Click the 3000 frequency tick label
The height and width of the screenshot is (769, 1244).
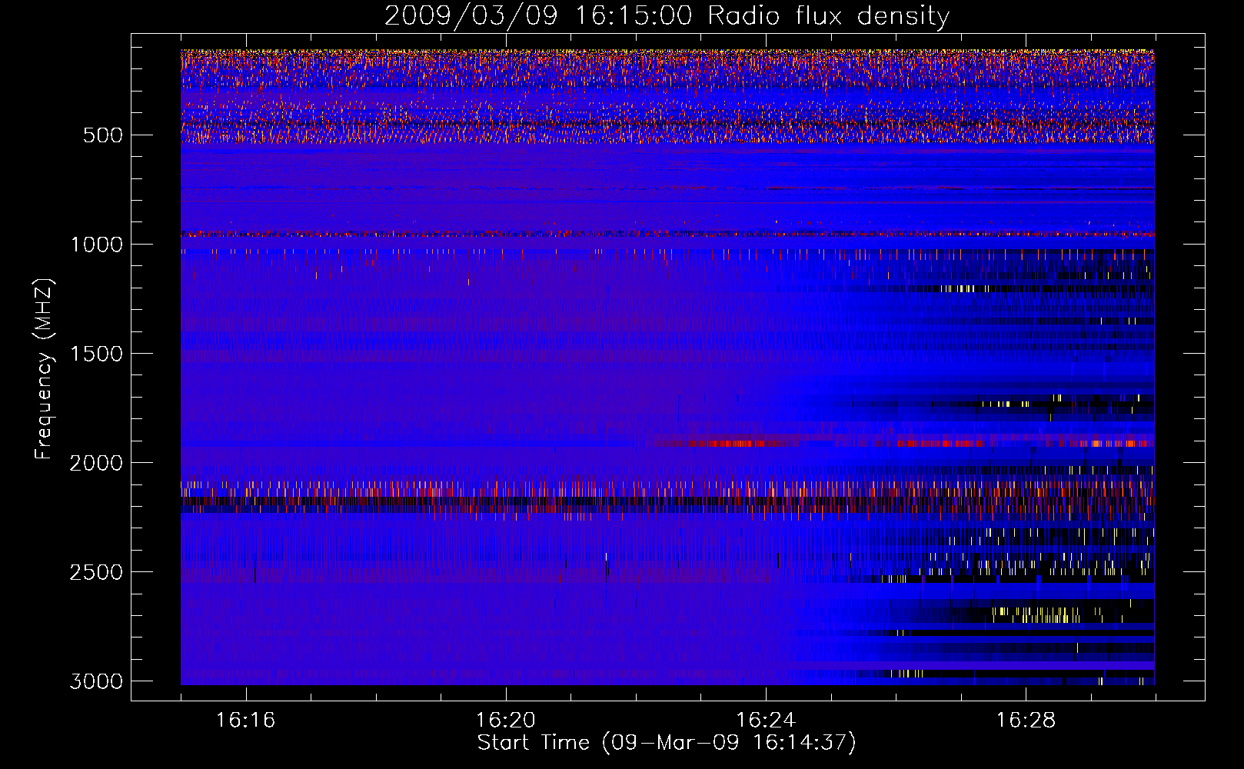(96, 681)
